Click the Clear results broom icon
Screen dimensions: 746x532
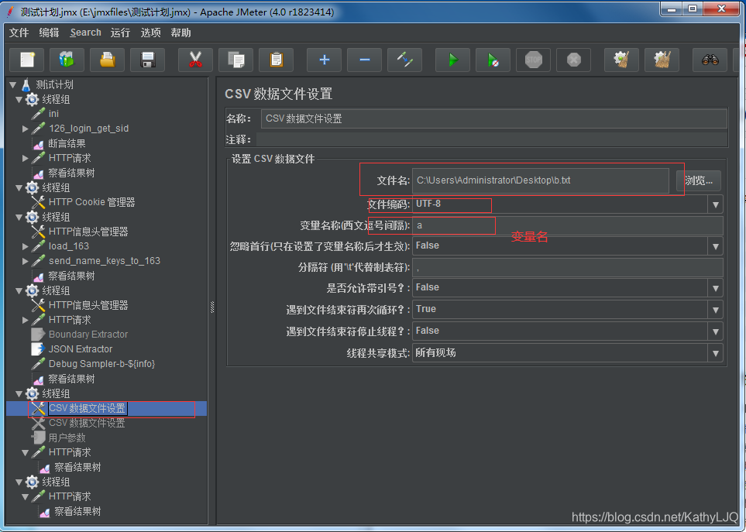pyautogui.click(x=621, y=60)
